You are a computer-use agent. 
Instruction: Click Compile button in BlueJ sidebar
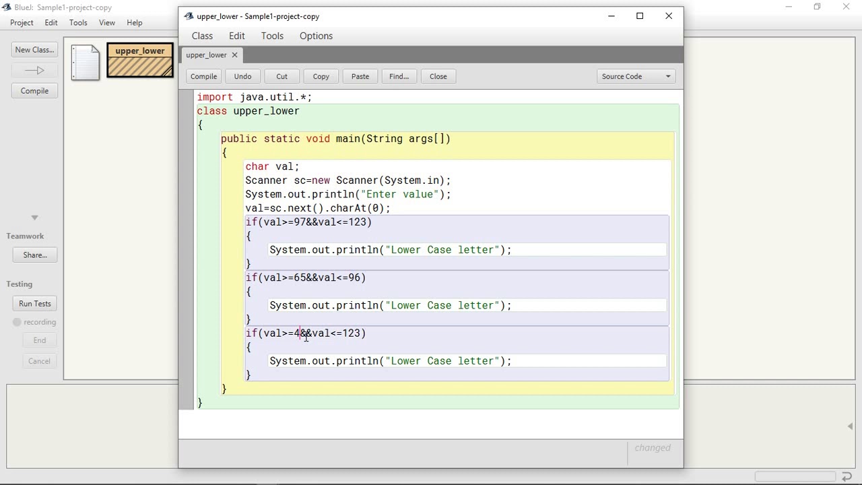[34, 91]
